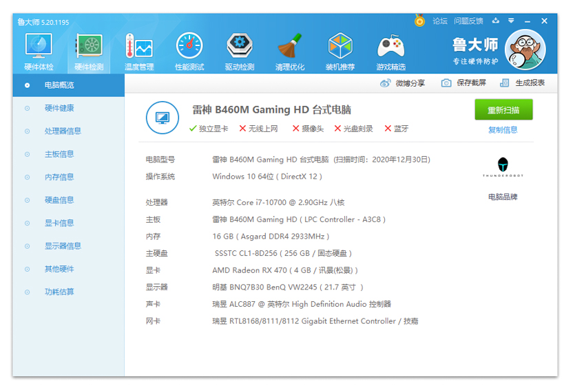Open the 硬件体检 hardware checkup icon
This screenshot has height=392, width=575.
(x=39, y=52)
